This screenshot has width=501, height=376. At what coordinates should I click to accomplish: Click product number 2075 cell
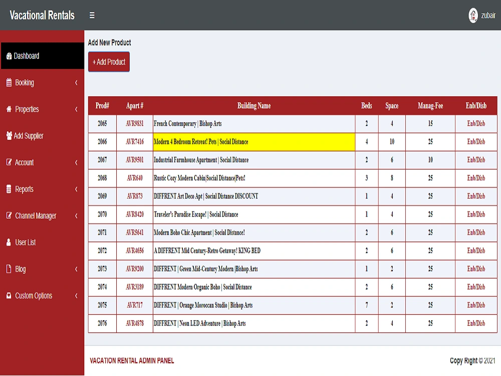pyautogui.click(x=102, y=305)
